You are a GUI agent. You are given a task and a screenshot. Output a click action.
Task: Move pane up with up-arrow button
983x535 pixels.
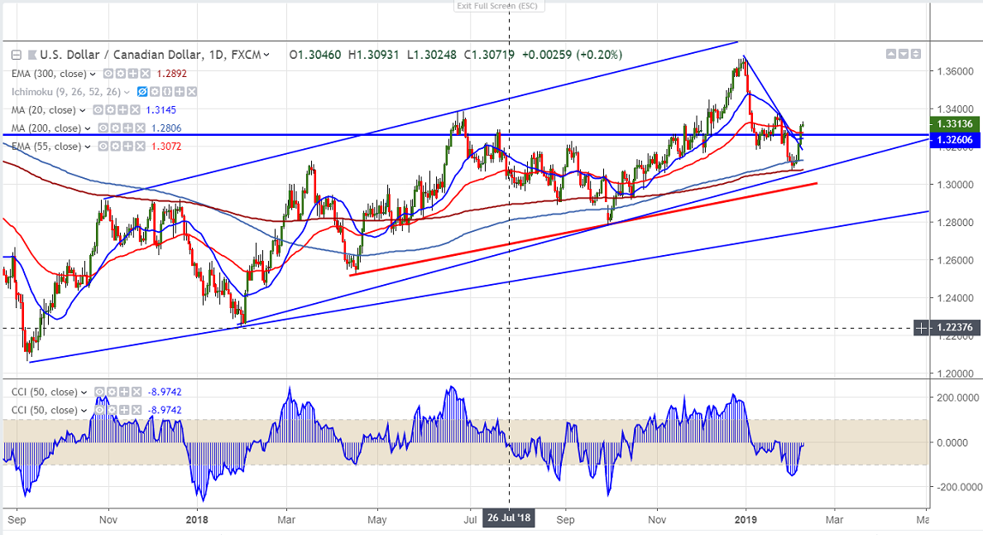click(891, 55)
